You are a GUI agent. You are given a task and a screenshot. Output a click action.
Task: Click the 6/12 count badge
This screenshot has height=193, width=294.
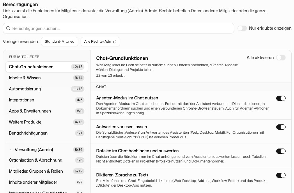point(79,171)
